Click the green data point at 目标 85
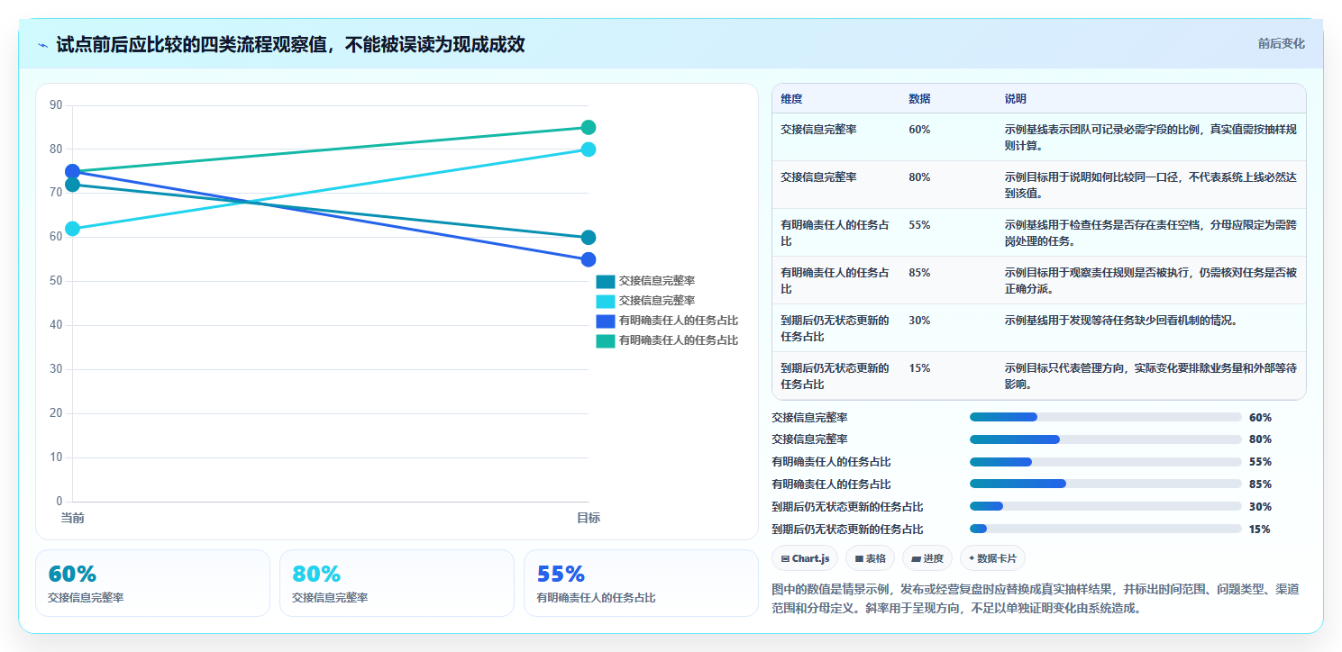 pos(589,127)
